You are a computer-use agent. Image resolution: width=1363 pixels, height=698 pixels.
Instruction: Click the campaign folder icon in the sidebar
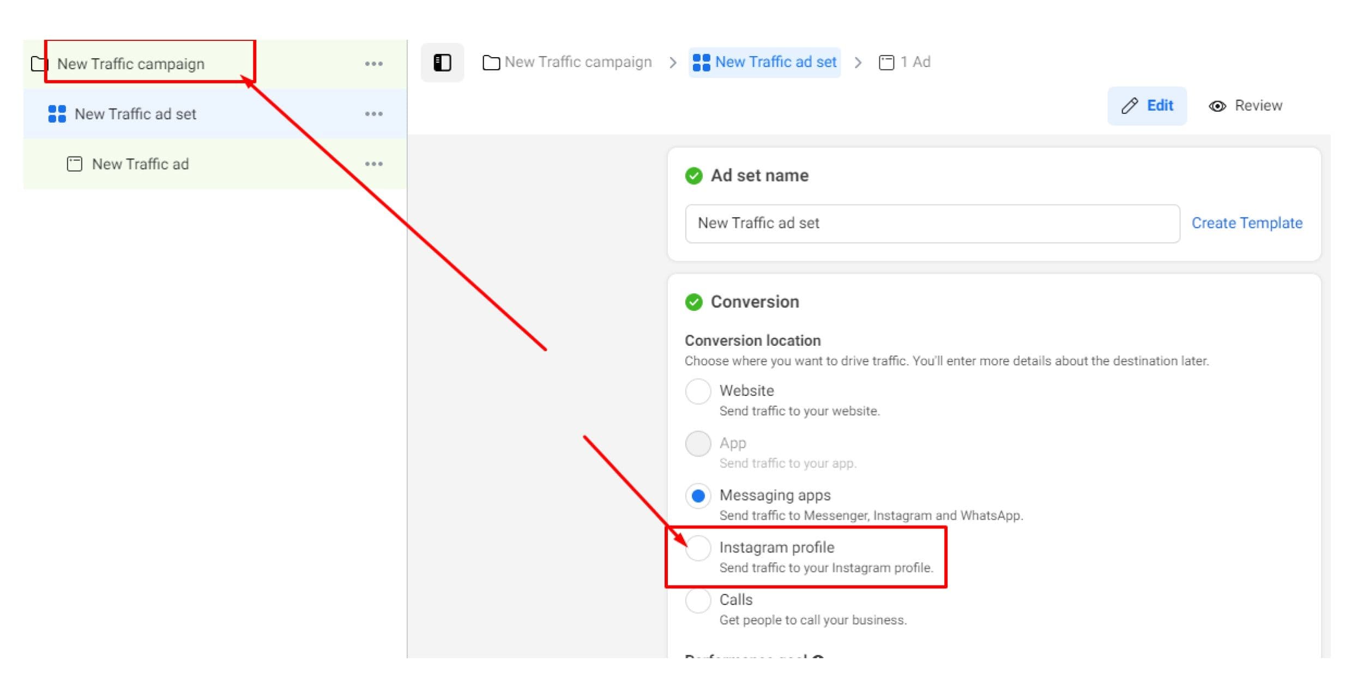(39, 64)
